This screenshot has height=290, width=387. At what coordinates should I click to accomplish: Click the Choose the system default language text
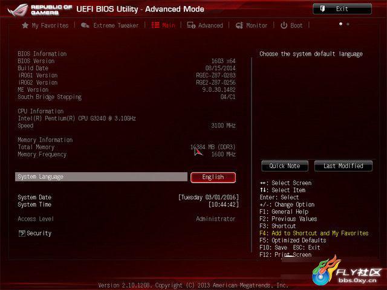311,54
